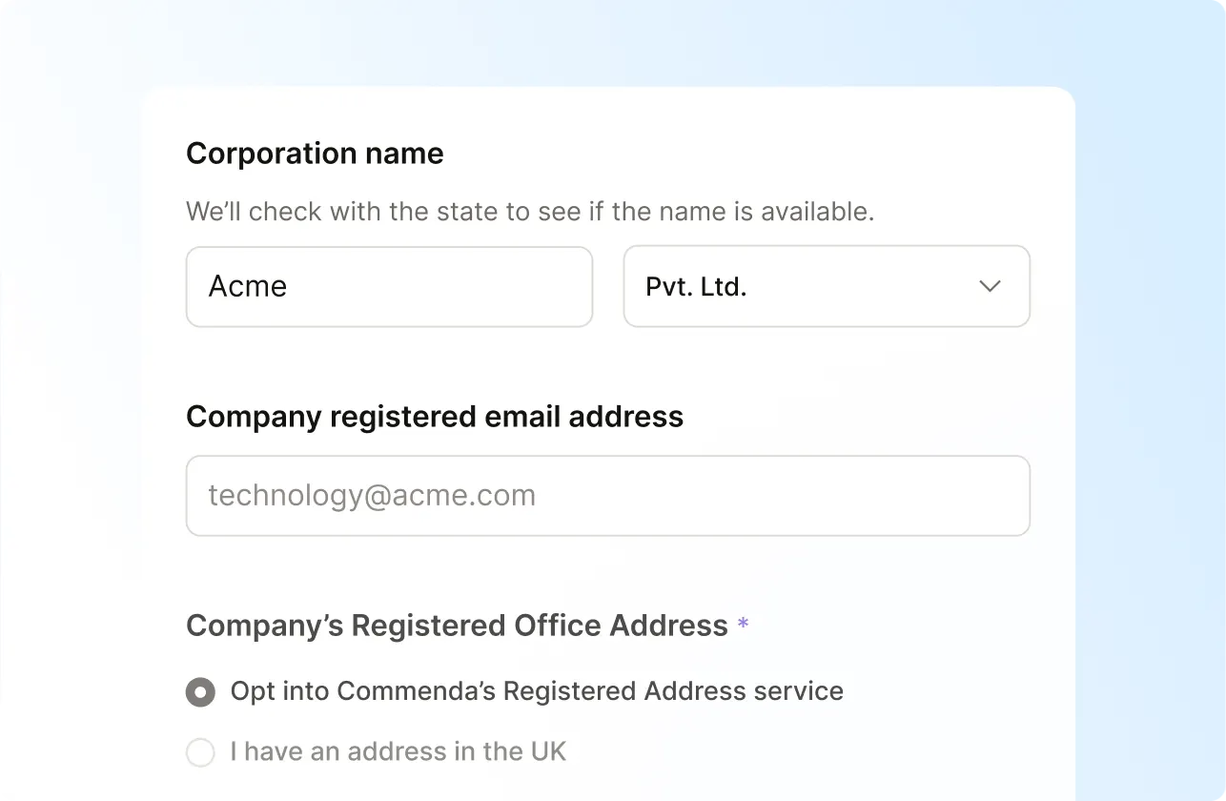Click the "Company registered email address" heading
The width and height of the screenshot is (1226, 801).
435,417
